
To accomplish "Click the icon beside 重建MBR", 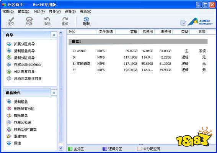I will pyautogui.click(x=9, y=136).
